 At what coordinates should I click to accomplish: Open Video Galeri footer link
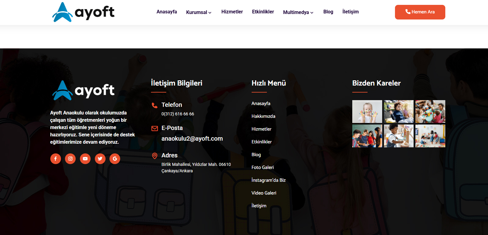pos(264,193)
